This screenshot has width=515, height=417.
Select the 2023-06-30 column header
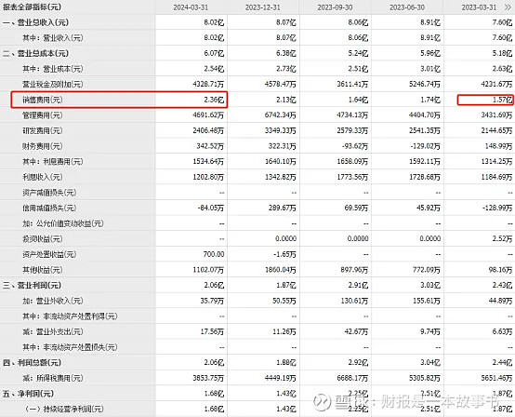[x=407, y=7]
